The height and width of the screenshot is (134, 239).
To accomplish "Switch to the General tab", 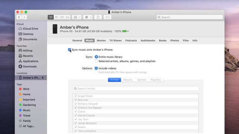I will [77, 41].
